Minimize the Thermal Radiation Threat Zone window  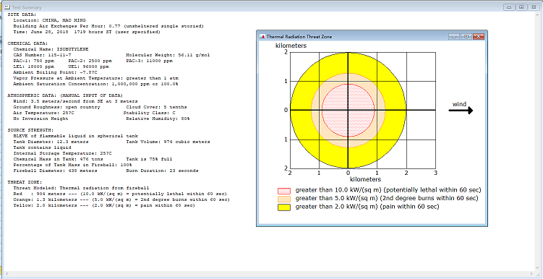click(x=454, y=36)
